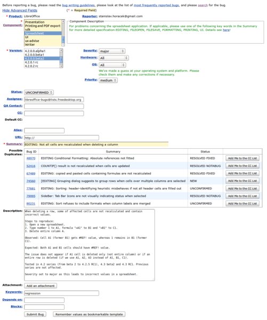This screenshot has height=320, width=267.
Task: Select version 4.2.0.2 rc
Action: tap(42, 66)
